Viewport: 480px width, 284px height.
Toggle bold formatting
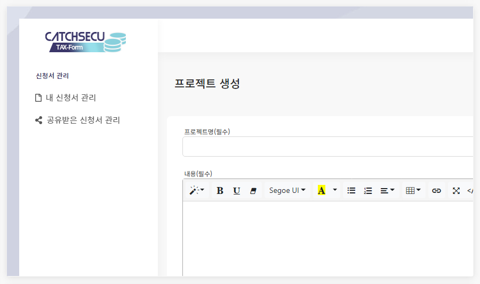[220, 190]
